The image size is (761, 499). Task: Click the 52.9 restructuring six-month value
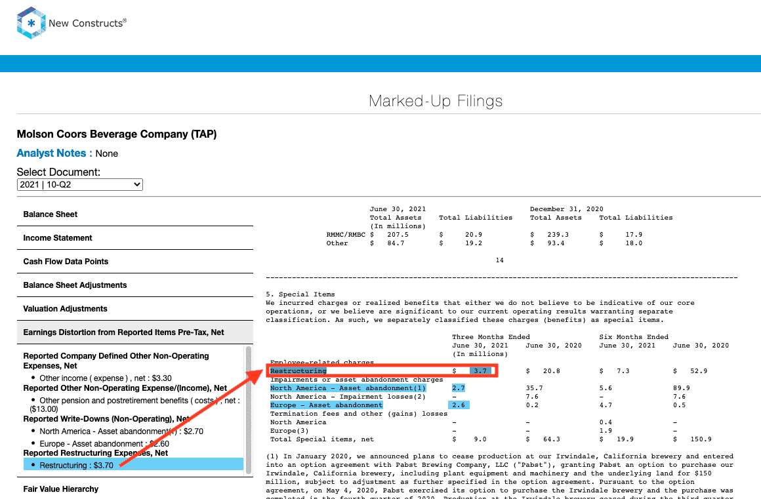(699, 371)
